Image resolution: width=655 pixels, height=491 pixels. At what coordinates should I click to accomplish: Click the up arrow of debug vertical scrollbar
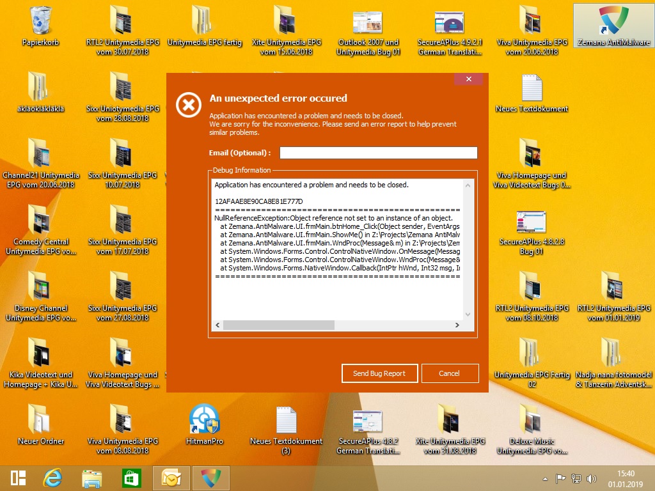[x=468, y=185]
